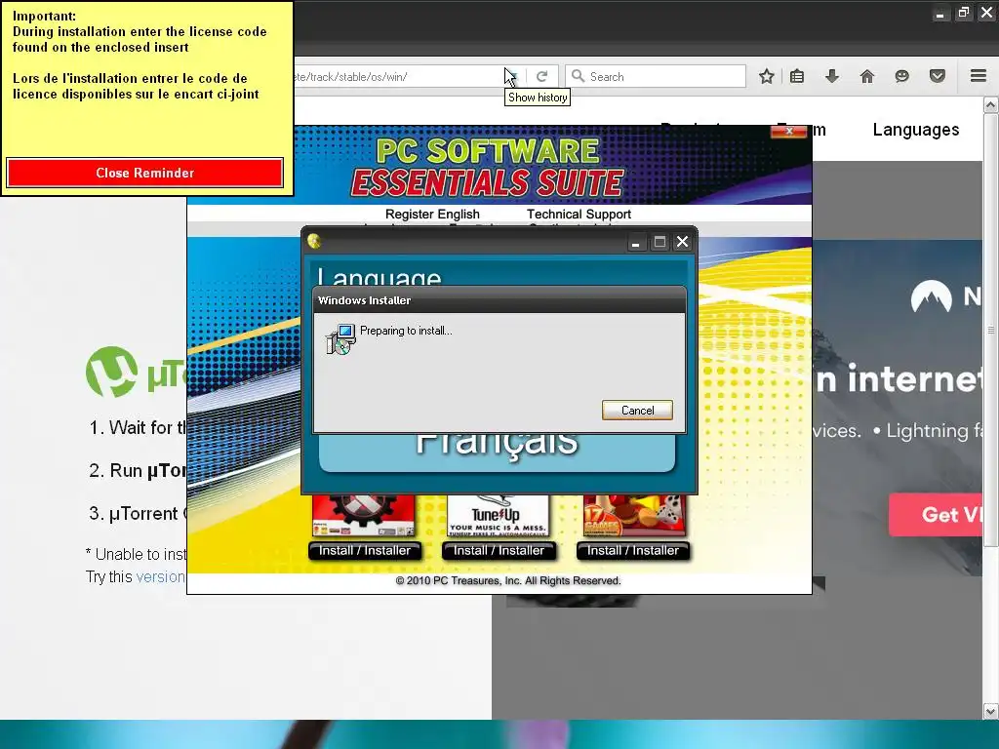Screen dimensions: 999x749
Task: Click the TuneUp product thumbnail
Action: [x=498, y=516]
